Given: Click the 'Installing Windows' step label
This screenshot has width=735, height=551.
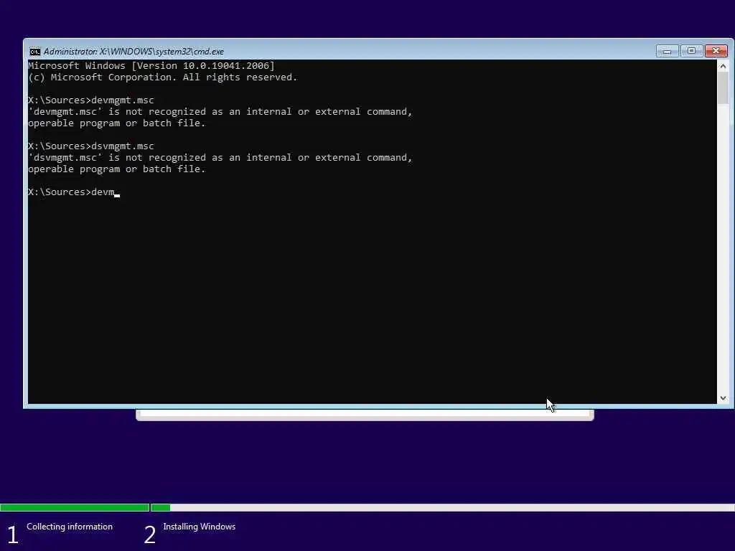Looking at the screenshot, I should (200, 526).
